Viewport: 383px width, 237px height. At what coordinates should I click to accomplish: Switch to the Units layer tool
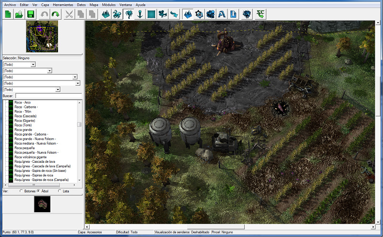pos(117,14)
